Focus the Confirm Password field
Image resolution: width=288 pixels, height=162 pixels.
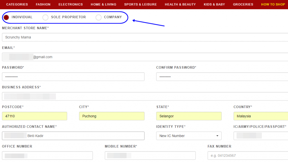pos(222,76)
